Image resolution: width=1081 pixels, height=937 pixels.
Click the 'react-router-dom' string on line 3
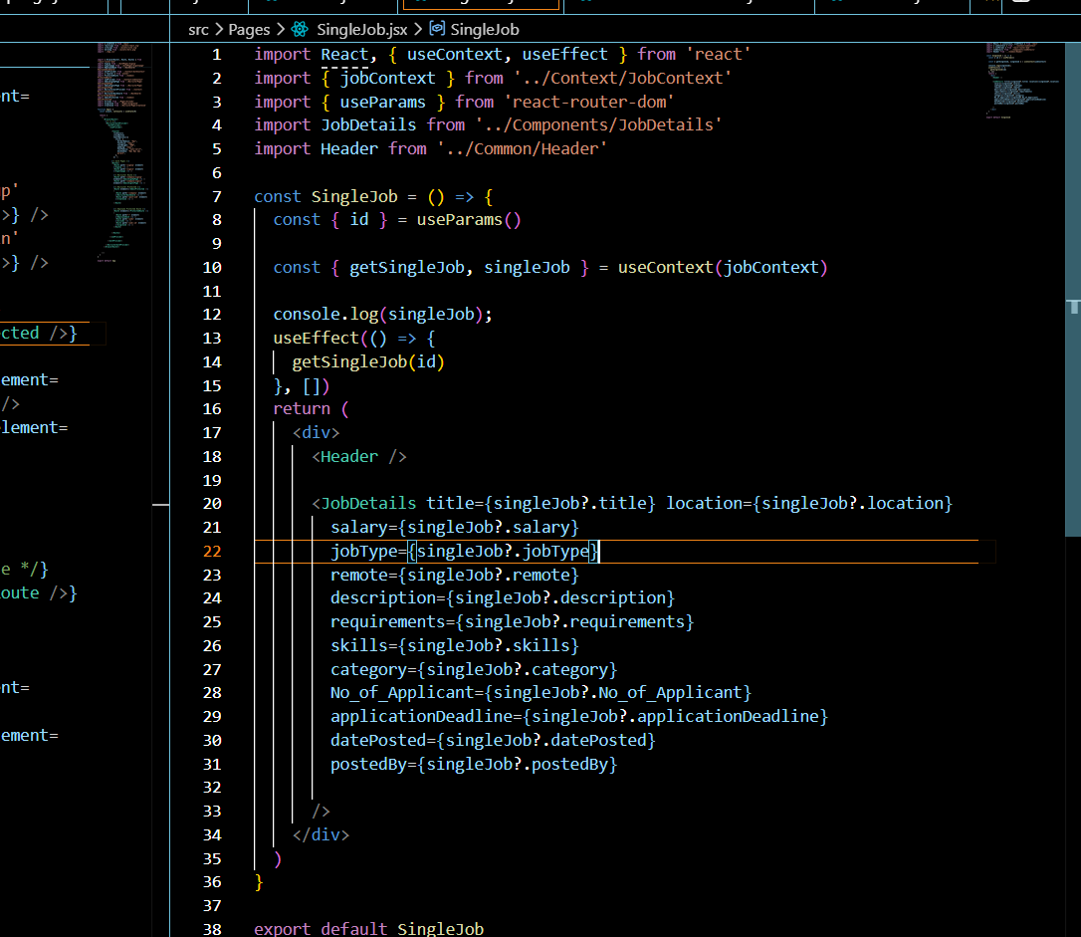point(588,102)
